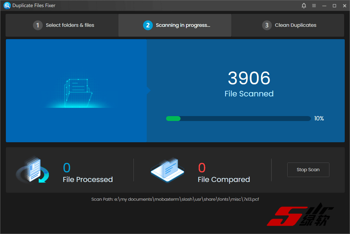Screen dimensions: 350x234
Task: Click the step 2 number circle
Action: [148, 25]
